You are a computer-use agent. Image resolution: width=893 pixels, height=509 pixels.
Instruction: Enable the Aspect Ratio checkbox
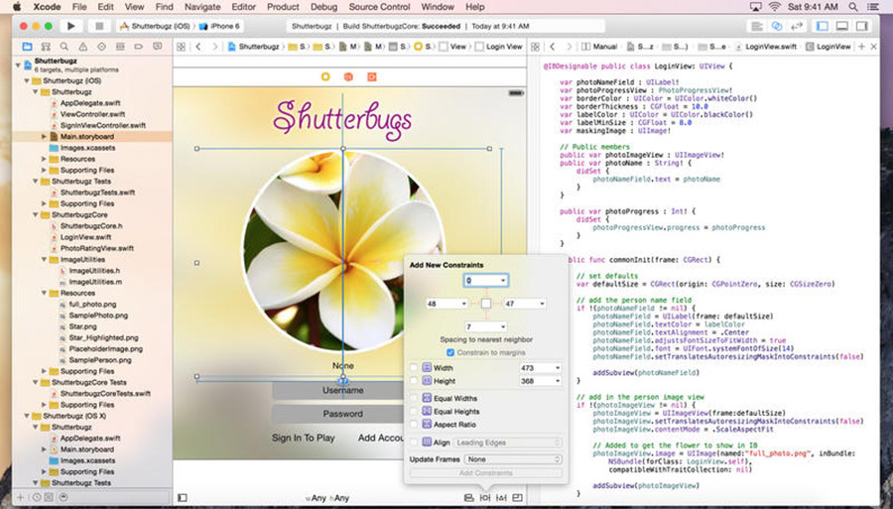(x=414, y=425)
